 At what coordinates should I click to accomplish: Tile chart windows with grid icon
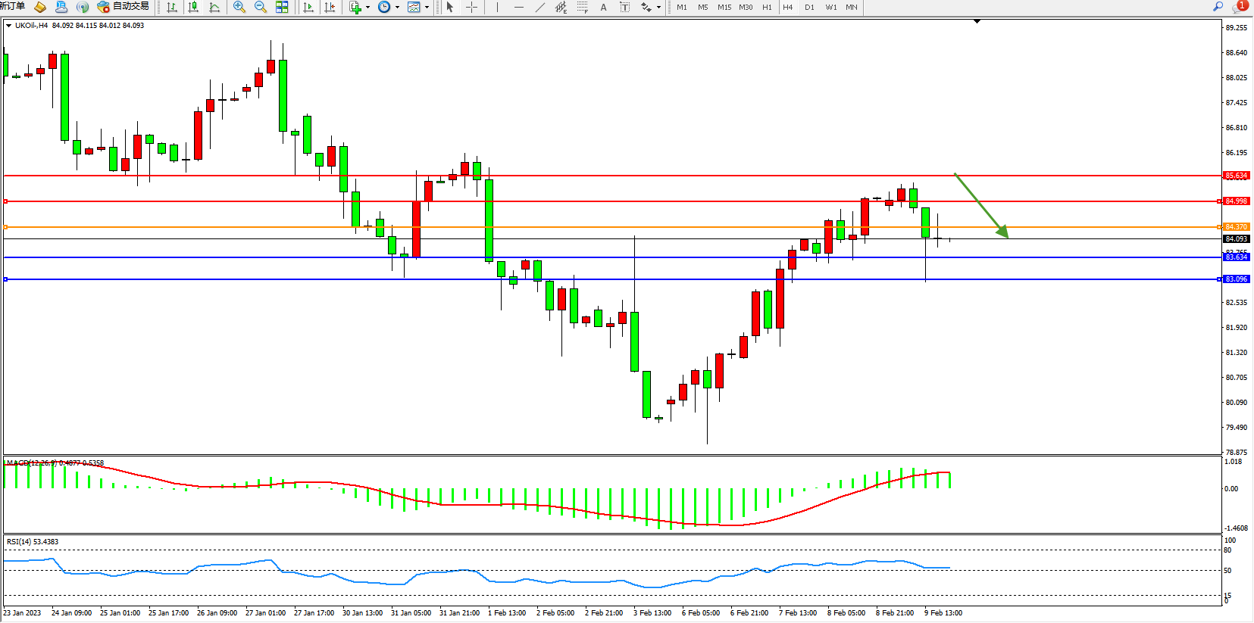pyautogui.click(x=282, y=8)
